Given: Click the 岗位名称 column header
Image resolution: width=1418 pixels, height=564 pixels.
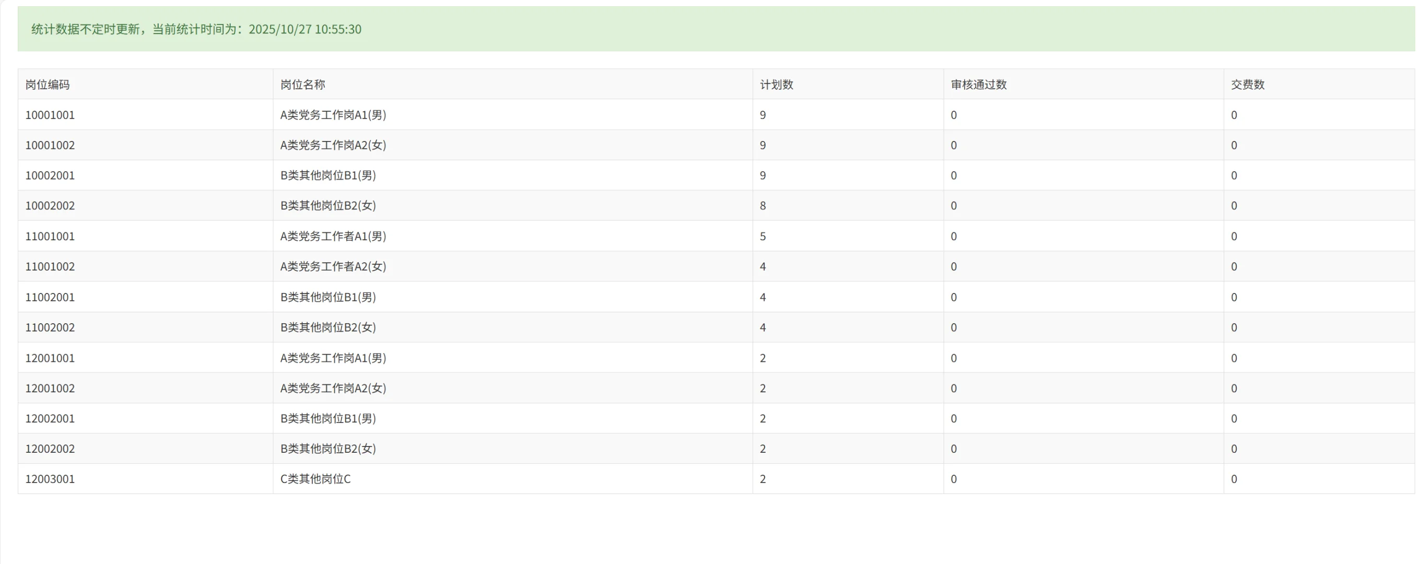Looking at the screenshot, I should [x=303, y=84].
